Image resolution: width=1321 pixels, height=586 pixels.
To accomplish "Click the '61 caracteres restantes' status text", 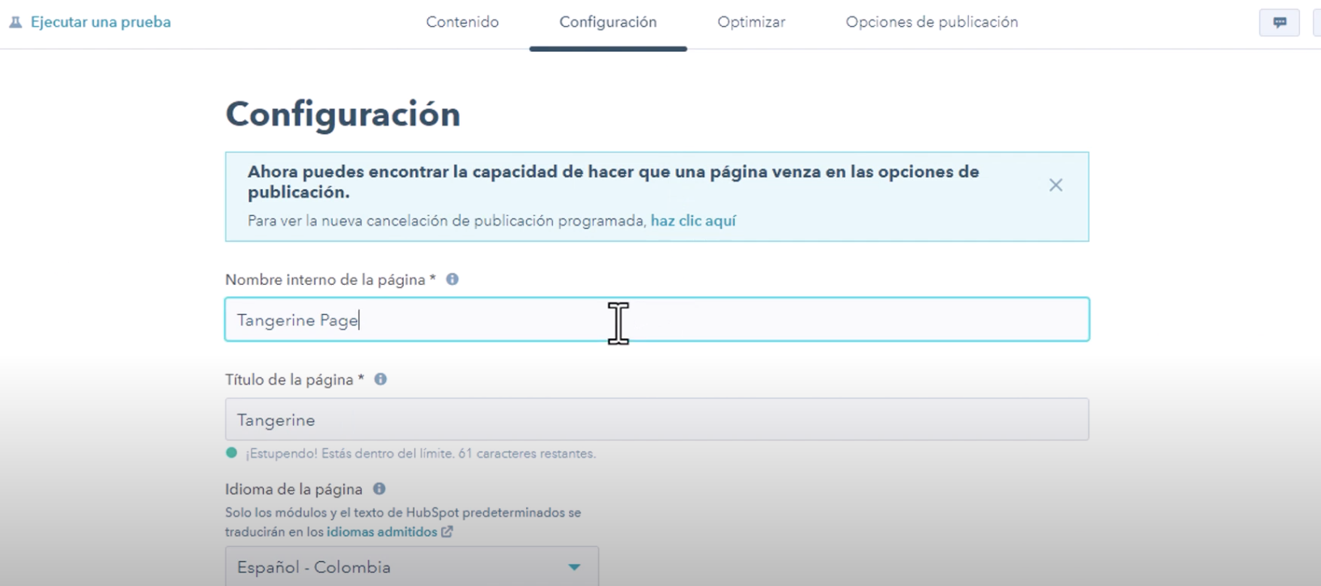I will pos(527,453).
